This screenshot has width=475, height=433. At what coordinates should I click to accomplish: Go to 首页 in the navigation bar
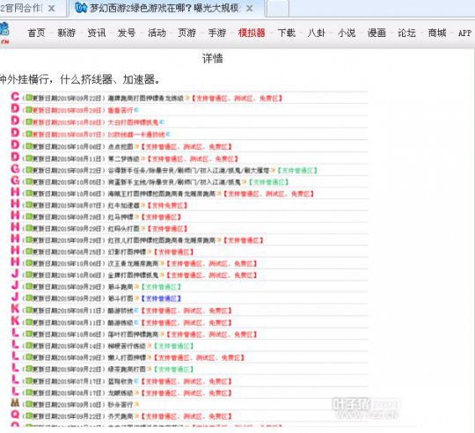tap(36, 33)
